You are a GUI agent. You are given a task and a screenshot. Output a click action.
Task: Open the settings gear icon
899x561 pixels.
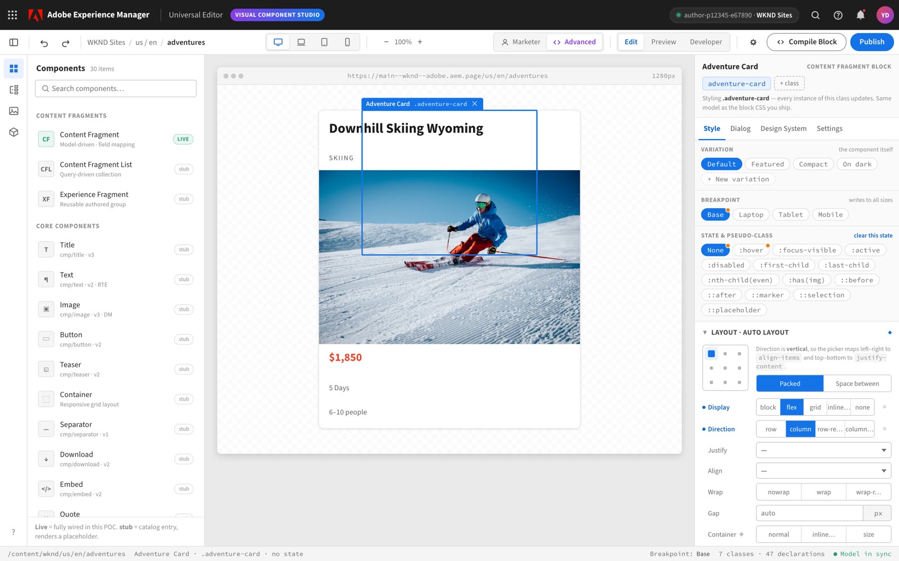(x=753, y=42)
